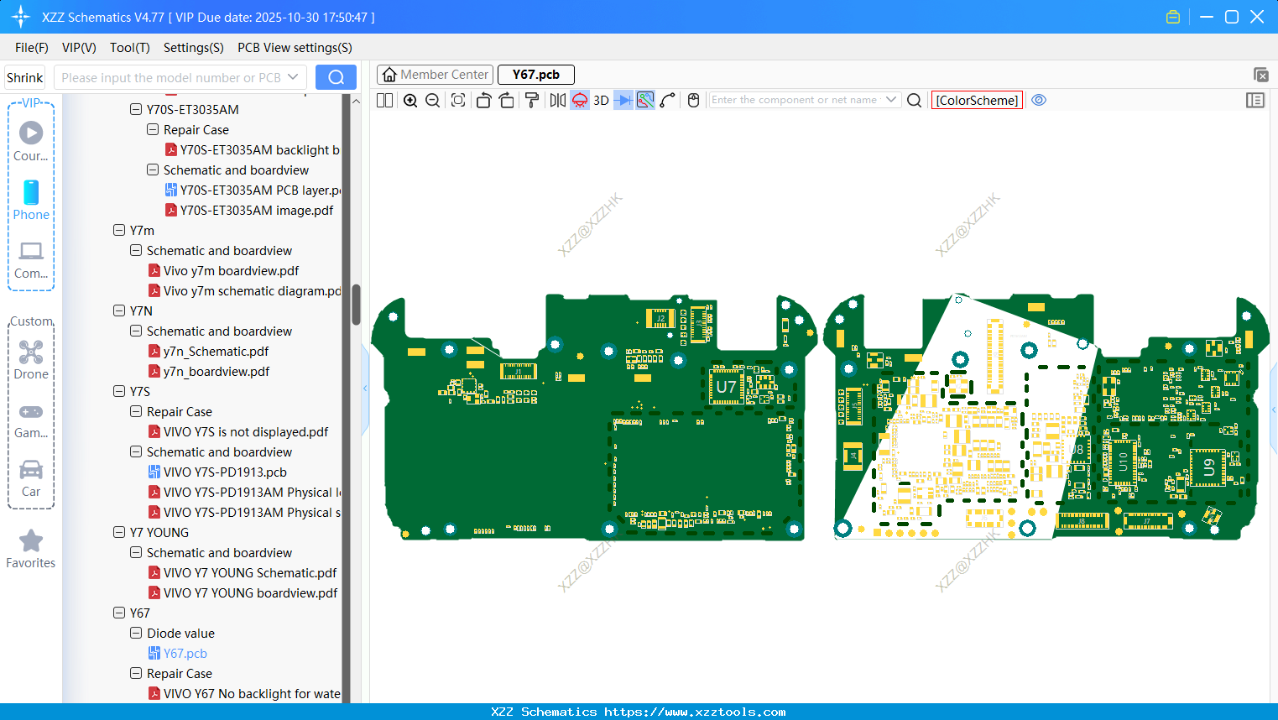
Task: Open y7n_Schematic.pdf in the tree
Action: pyautogui.click(x=216, y=352)
